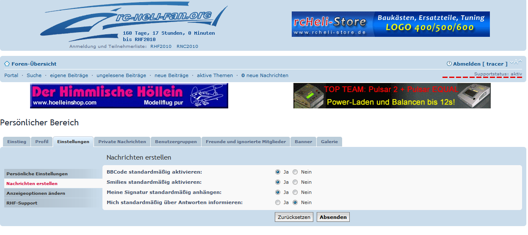Screen dimensions: 528x235
Task: Select Nein for Signatur standardmäßig anhängen
Action: (x=295, y=192)
